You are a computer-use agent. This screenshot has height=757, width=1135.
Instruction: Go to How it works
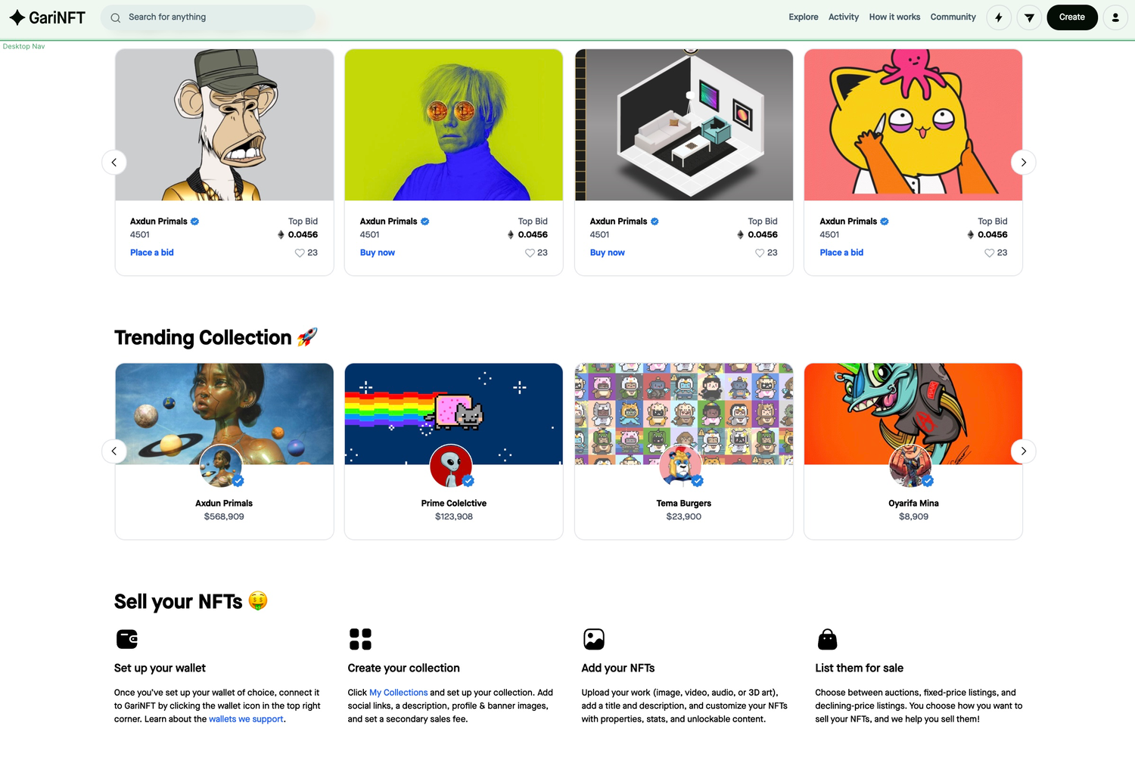894,17
